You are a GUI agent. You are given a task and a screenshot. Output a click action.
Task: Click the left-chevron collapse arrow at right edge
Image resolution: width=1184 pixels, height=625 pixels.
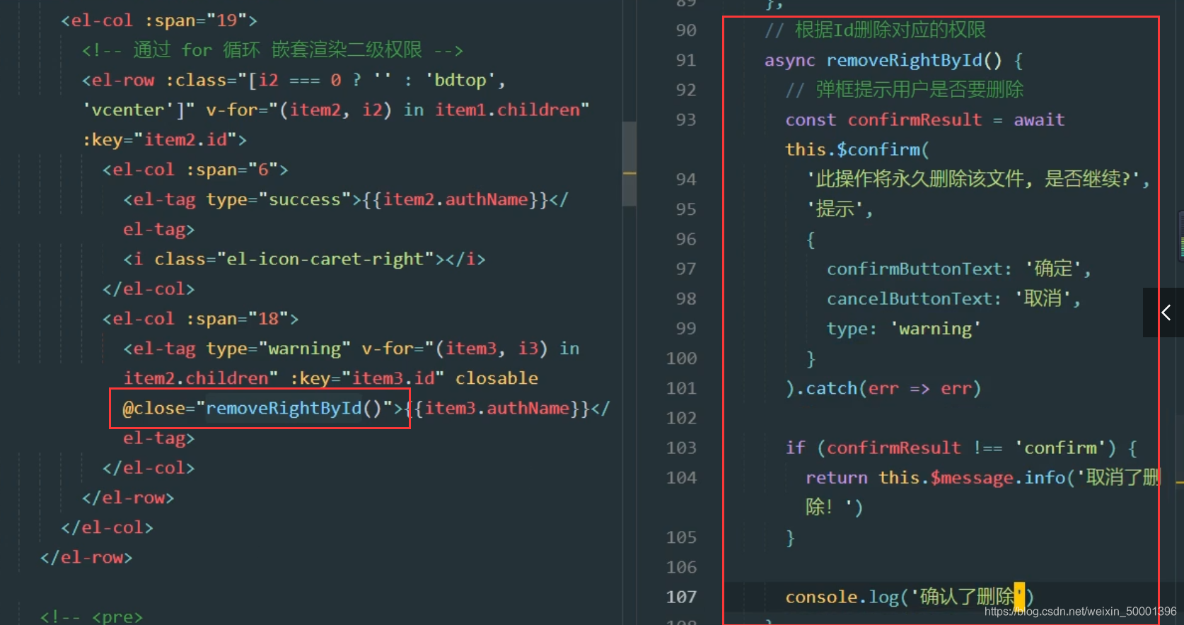pyautogui.click(x=1166, y=312)
